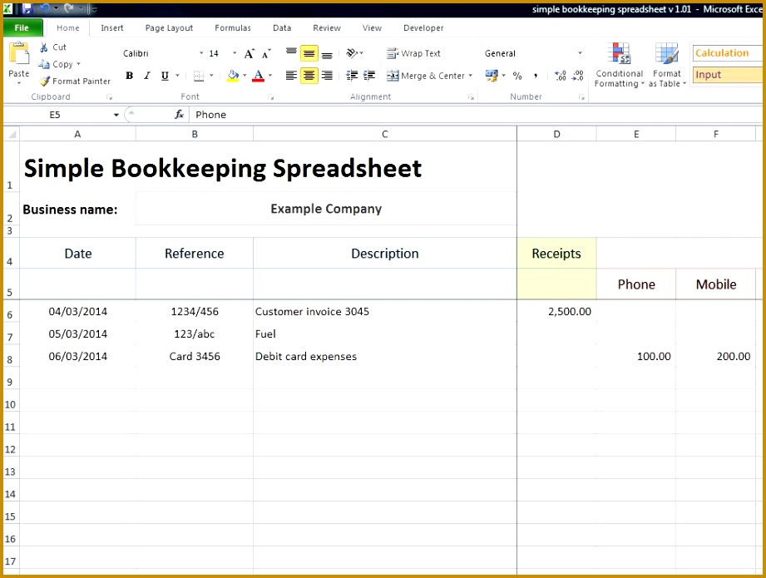Apply Percent Style format
Screen dimensions: 766x578
pyautogui.click(x=517, y=76)
